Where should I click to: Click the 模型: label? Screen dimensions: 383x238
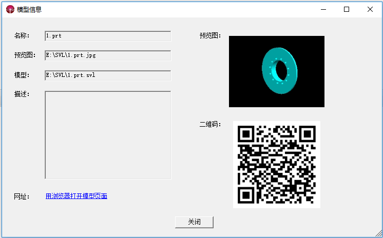coord(22,75)
